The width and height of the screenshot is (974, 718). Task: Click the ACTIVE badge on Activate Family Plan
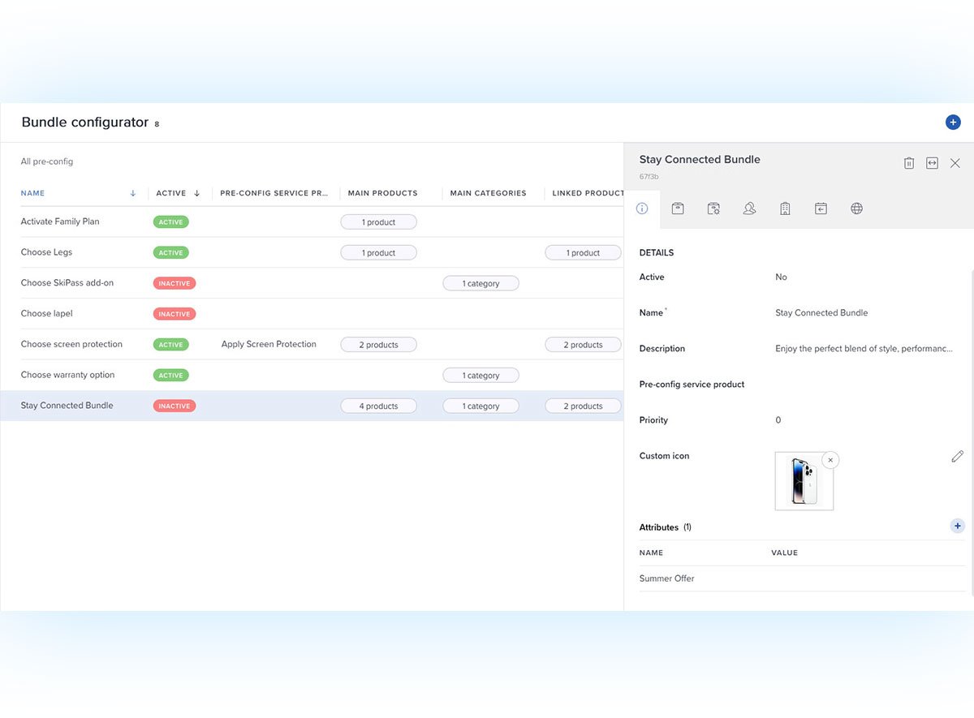coord(170,221)
